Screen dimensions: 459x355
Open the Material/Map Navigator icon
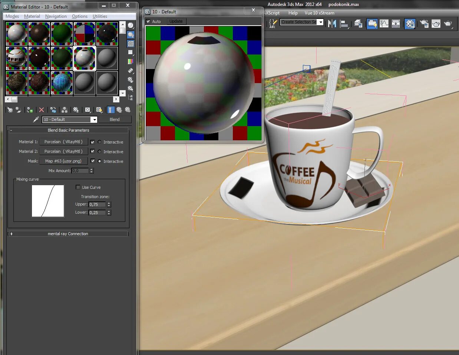(131, 97)
